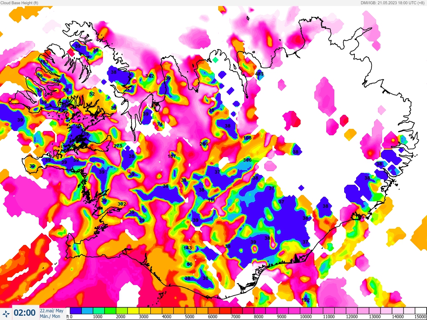
Task: Select the white legend swatch ending at 15000
Action: tap(421, 311)
